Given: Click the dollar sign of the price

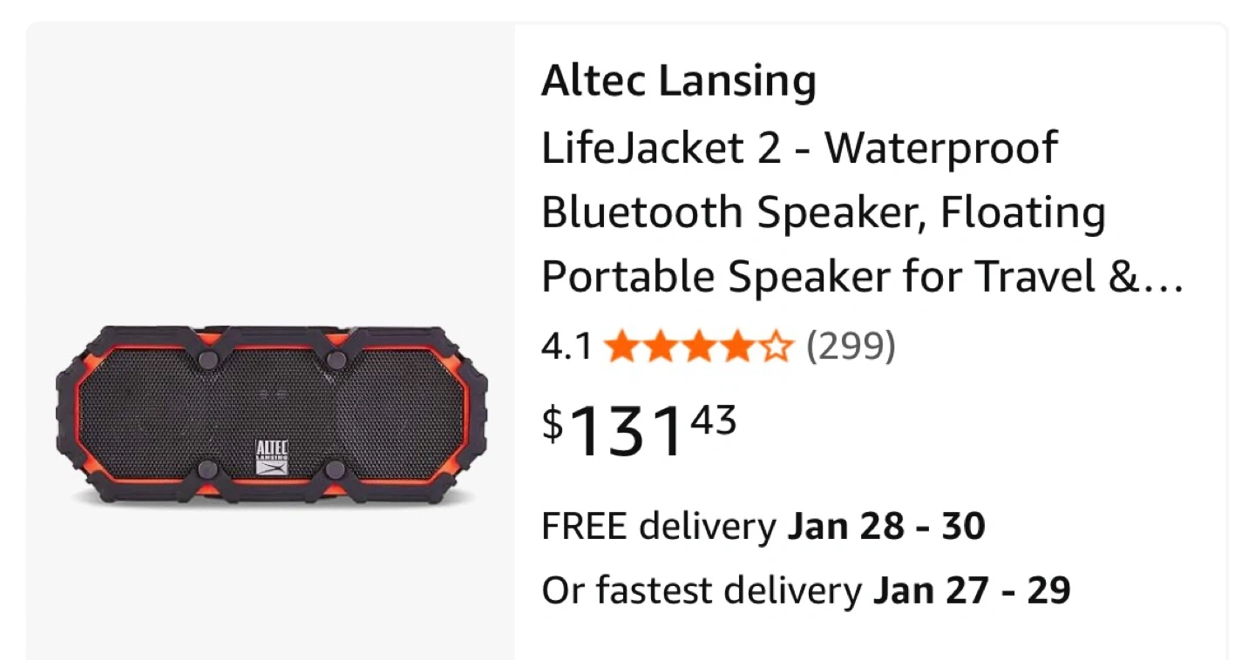Looking at the screenshot, I should [553, 423].
